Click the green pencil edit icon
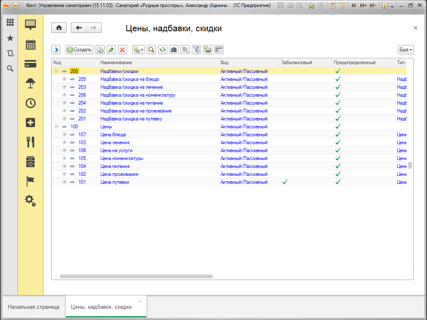 tap(111, 50)
